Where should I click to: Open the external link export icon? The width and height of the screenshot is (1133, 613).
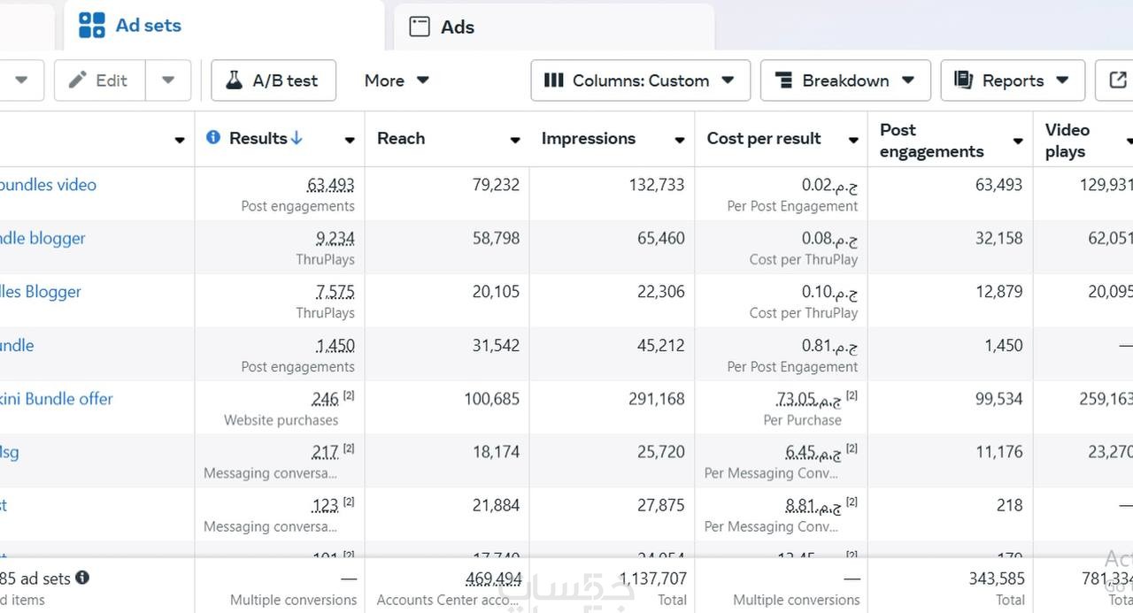click(x=1117, y=80)
